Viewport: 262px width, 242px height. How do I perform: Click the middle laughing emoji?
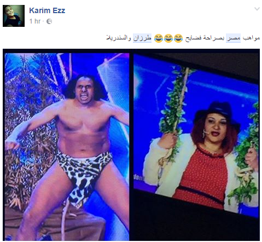coord(168,38)
